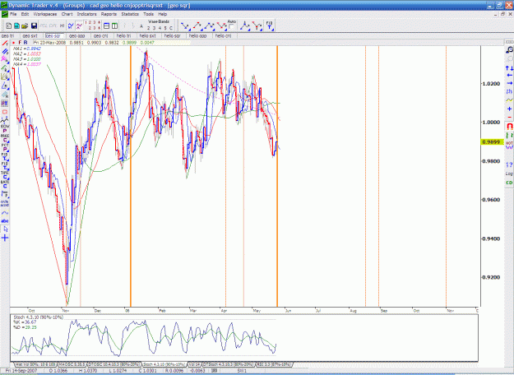Open the MAOSC indicator tab
The height and width of the screenshot is (375, 514).
point(72,364)
